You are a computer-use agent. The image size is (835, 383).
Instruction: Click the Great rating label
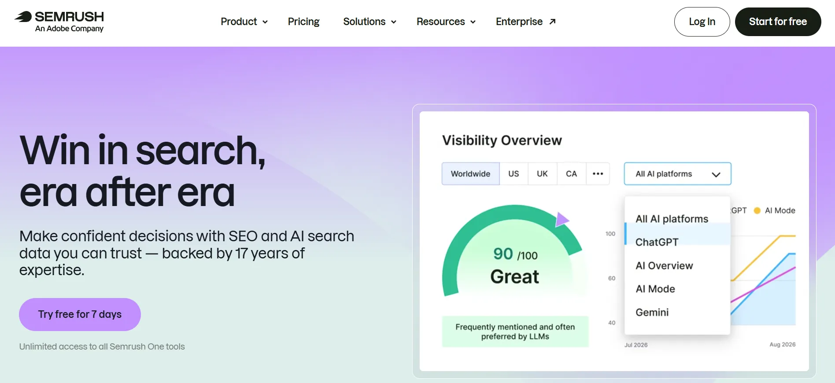514,276
